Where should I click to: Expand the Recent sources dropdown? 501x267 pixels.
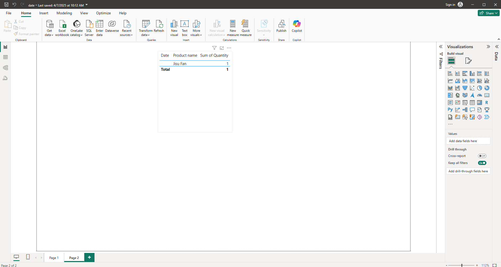(127, 28)
